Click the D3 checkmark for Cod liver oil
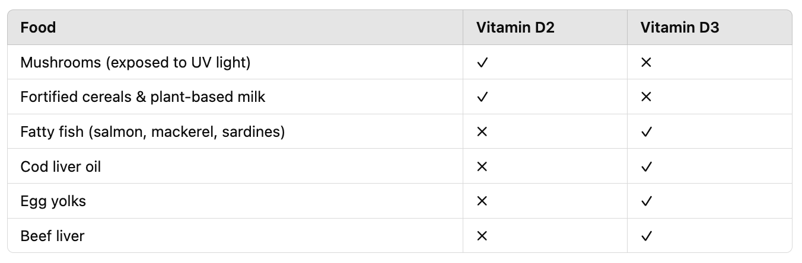Viewport: 802px width, 263px height. click(647, 166)
